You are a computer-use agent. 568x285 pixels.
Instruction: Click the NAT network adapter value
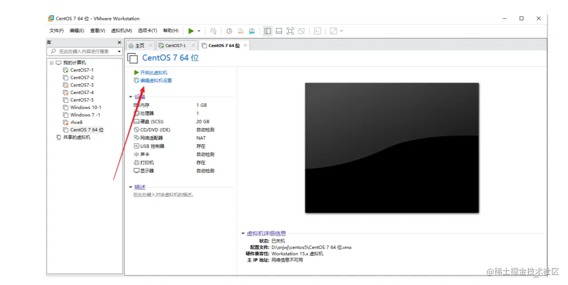coord(201,138)
